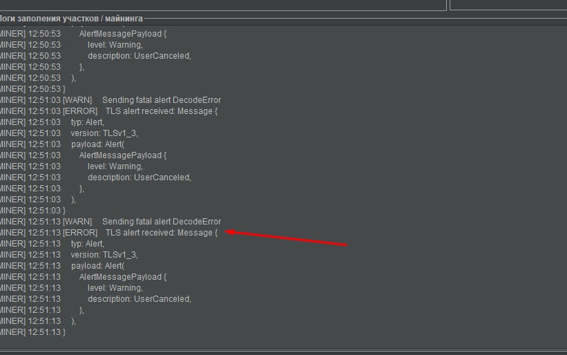
Task: Select the 12:51:03 'version: TLSv1_3,' log line
Action: pos(69,133)
